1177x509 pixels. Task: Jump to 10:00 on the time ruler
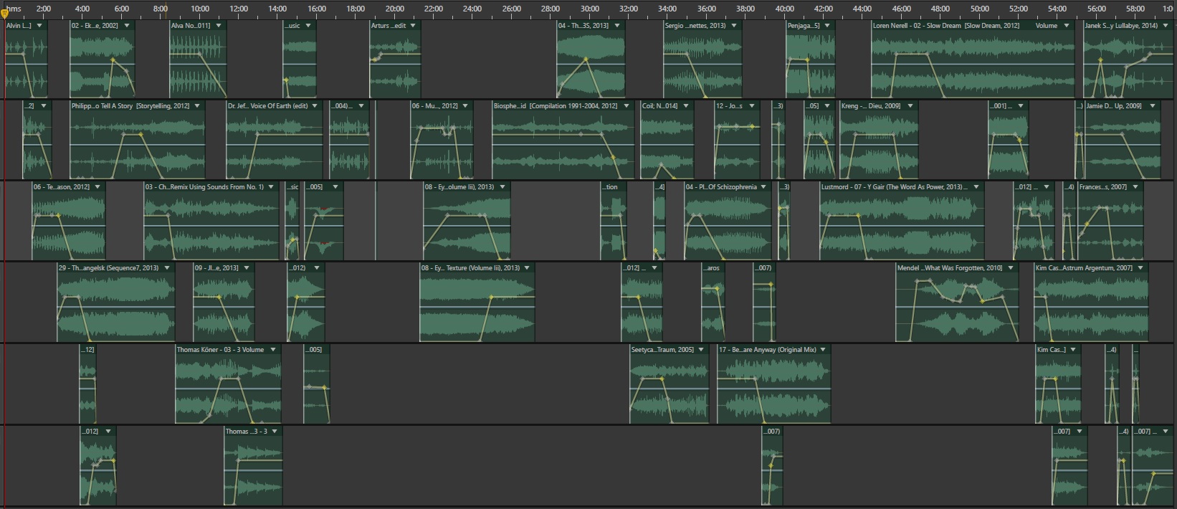200,9
